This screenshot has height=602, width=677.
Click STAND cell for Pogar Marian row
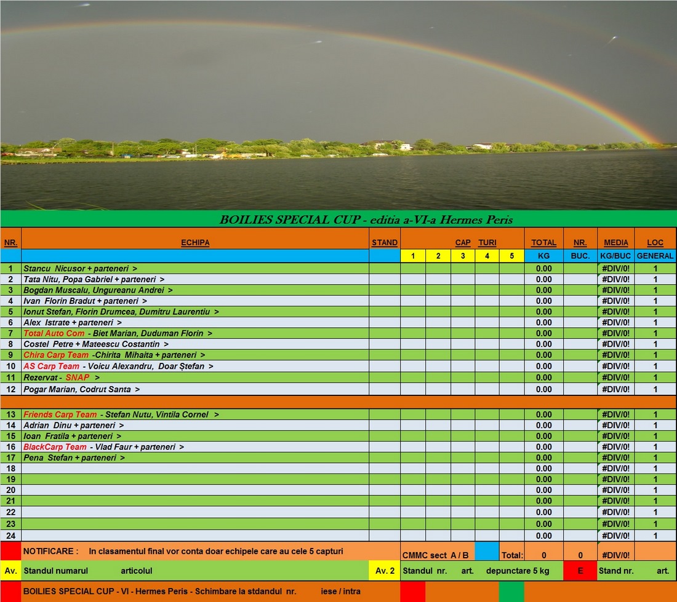coord(385,389)
